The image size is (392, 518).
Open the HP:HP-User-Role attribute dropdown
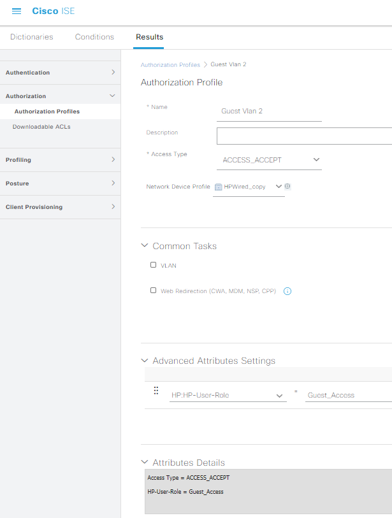point(228,396)
